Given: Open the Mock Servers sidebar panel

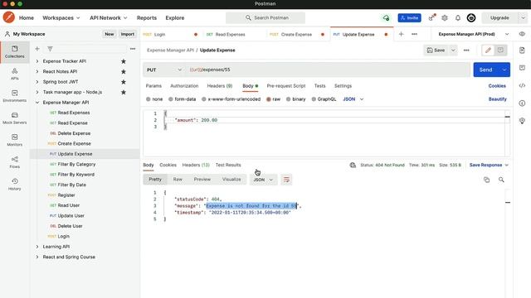Looking at the screenshot, I should (x=15, y=118).
